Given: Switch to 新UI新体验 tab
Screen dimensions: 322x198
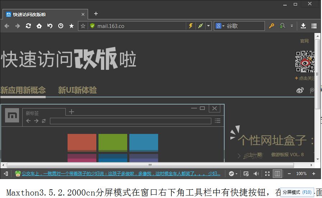Looking at the screenshot, I should 77,90.
